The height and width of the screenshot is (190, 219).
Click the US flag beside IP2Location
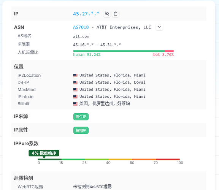coord(75,75)
